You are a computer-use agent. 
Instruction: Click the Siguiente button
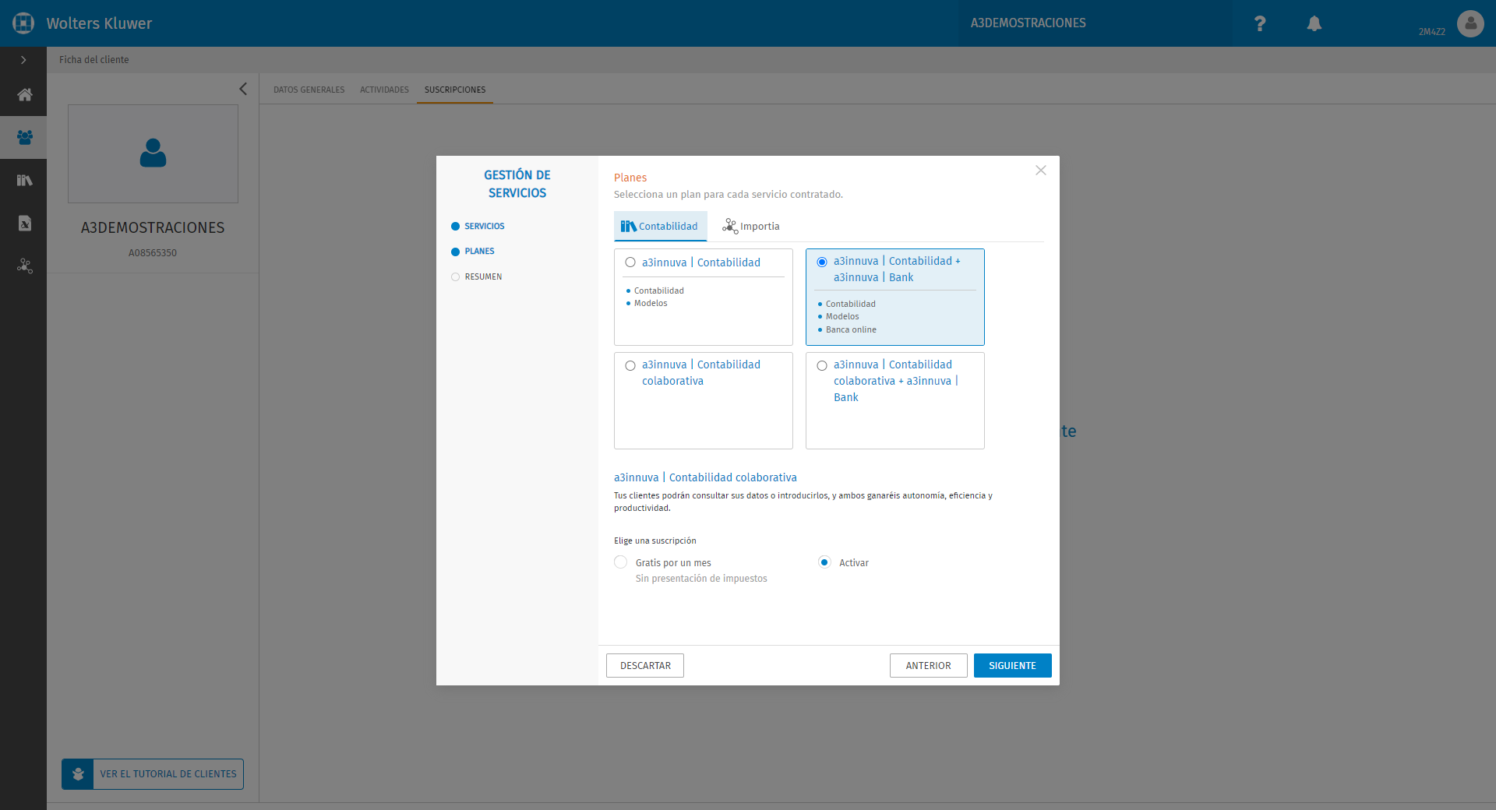(1012, 666)
